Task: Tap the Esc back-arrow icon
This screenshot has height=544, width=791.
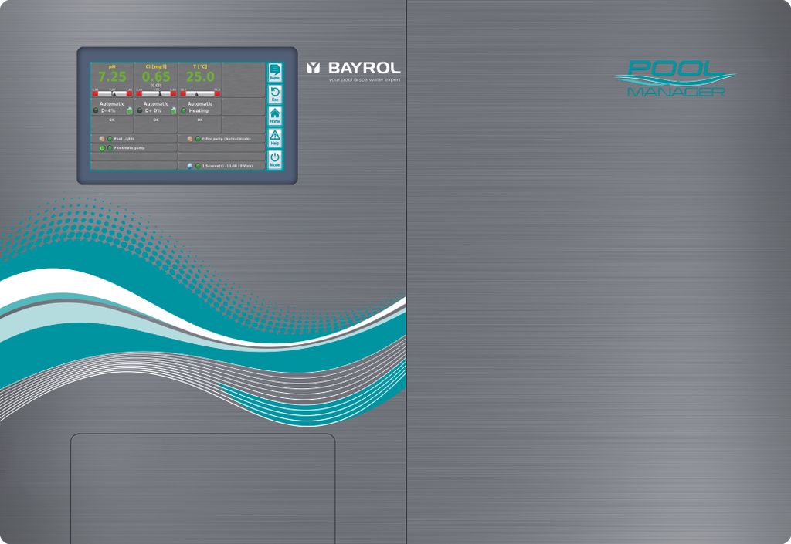Action: (x=275, y=94)
